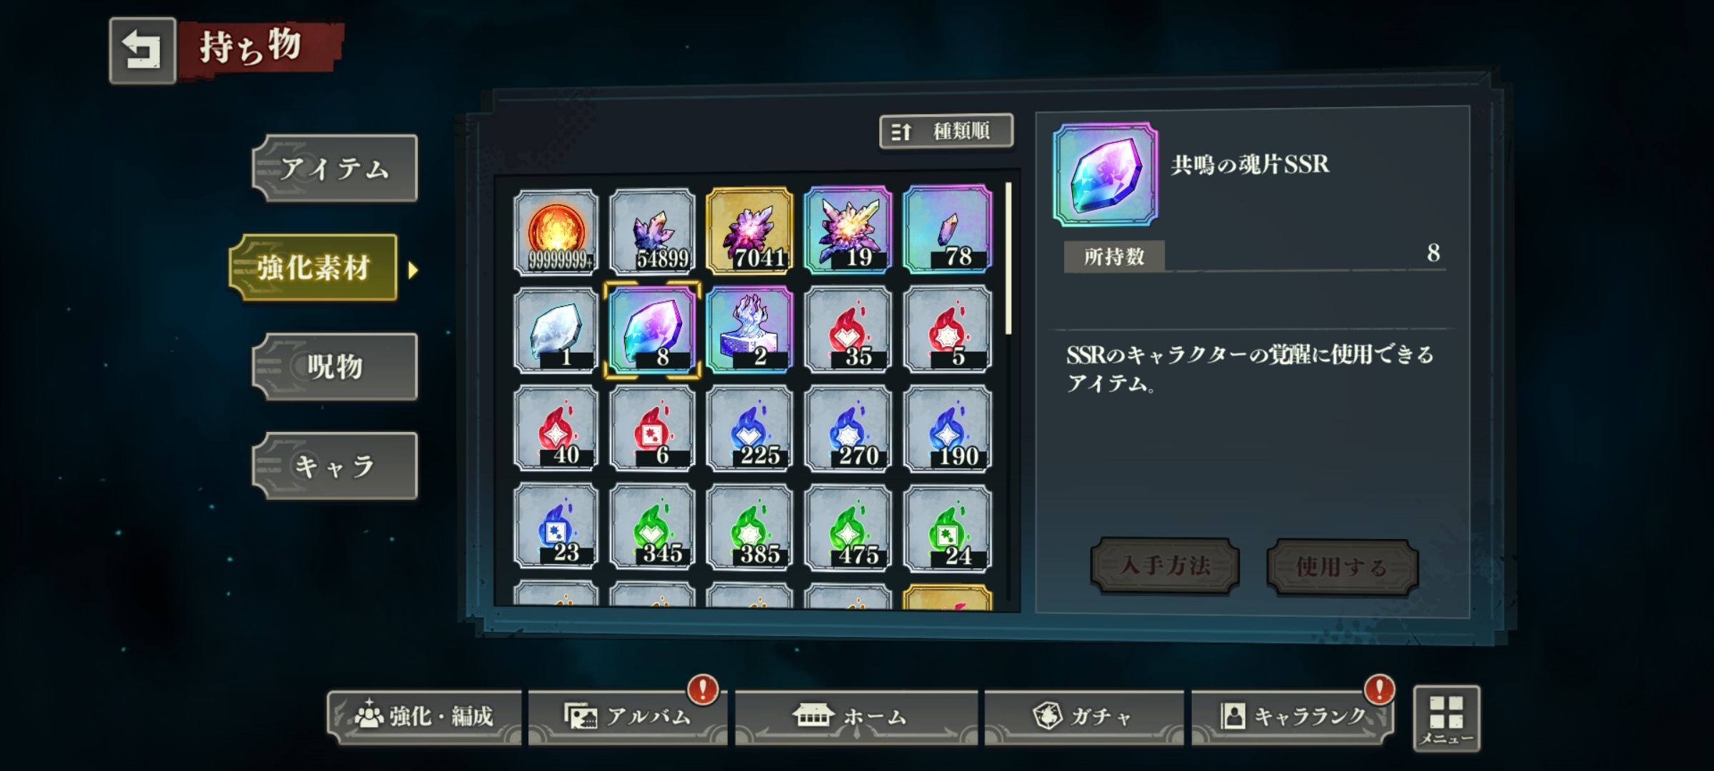
Task: Select the purple crystal cluster with 54899
Action: tap(653, 232)
